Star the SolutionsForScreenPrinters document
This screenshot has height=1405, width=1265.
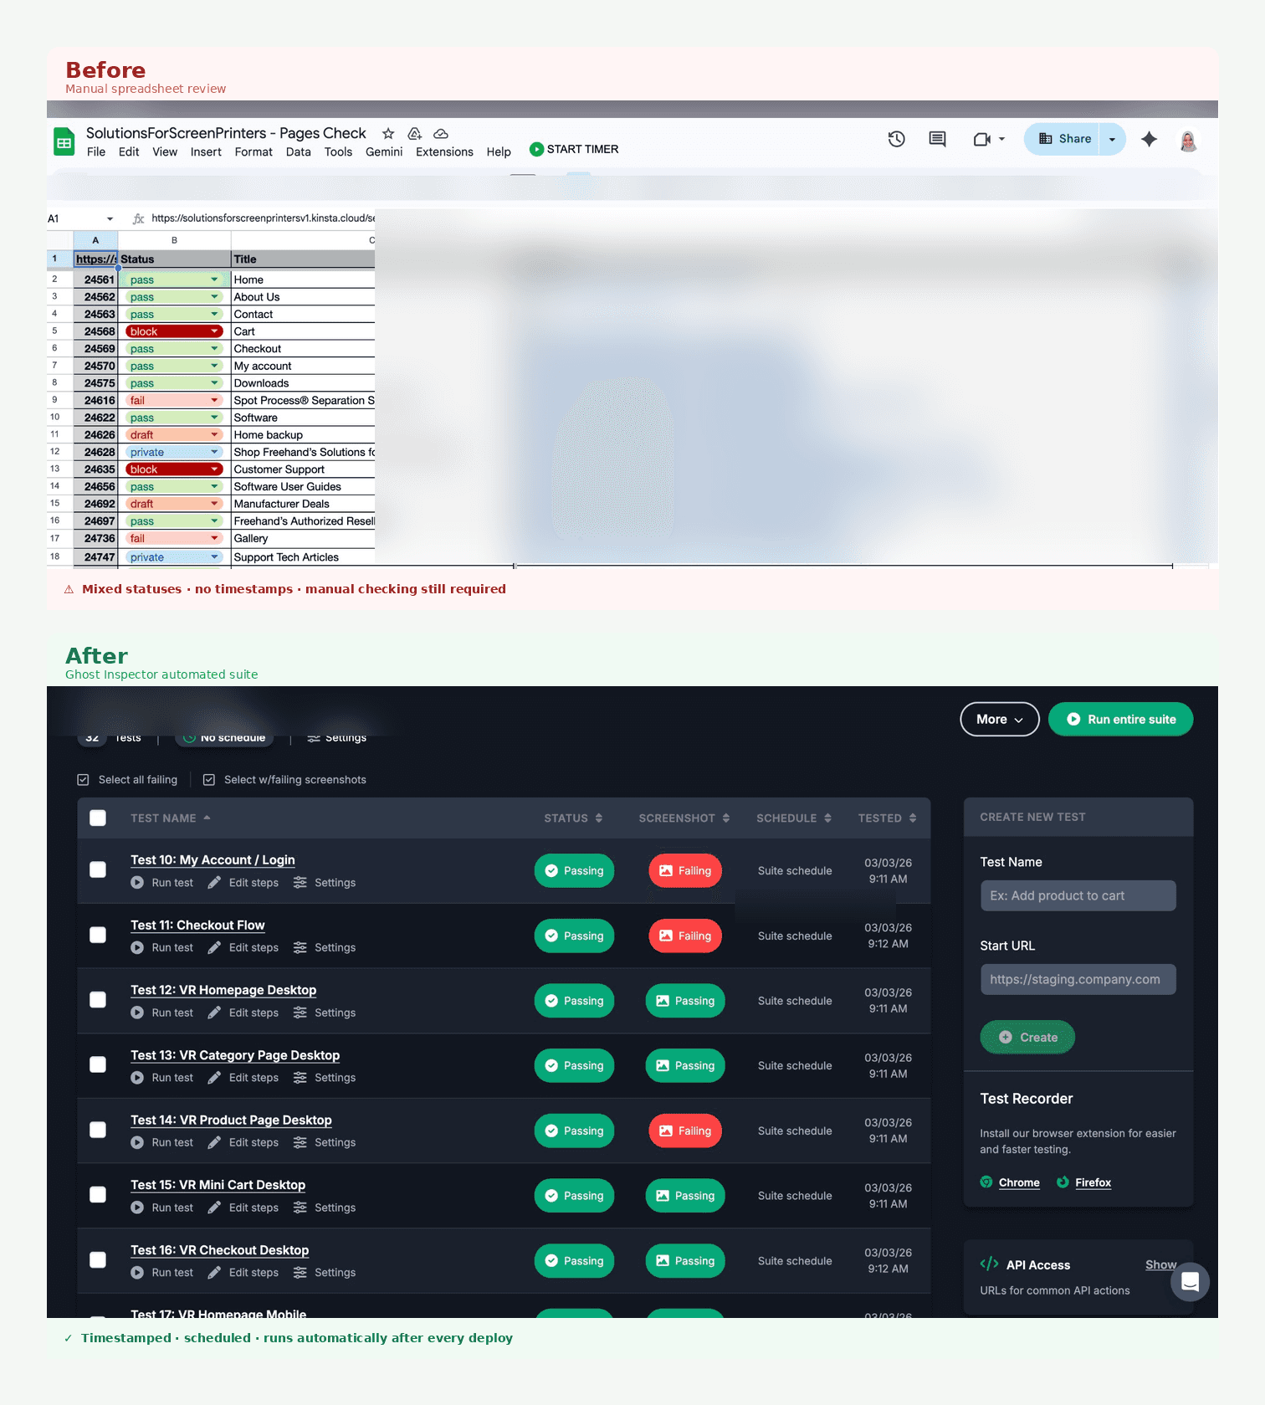pyautogui.click(x=388, y=134)
